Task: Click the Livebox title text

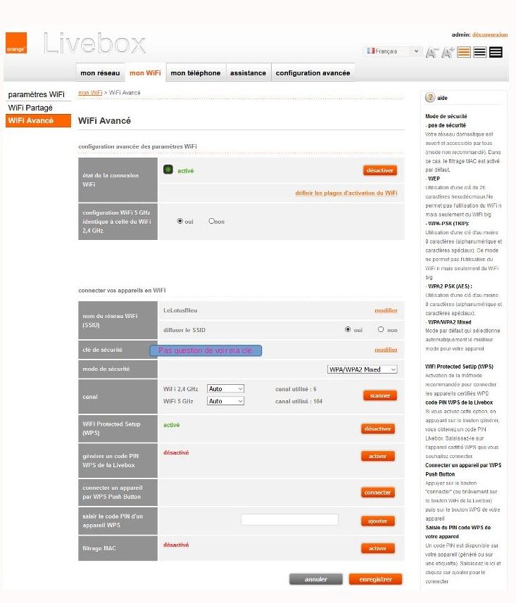Action: [94, 44]
